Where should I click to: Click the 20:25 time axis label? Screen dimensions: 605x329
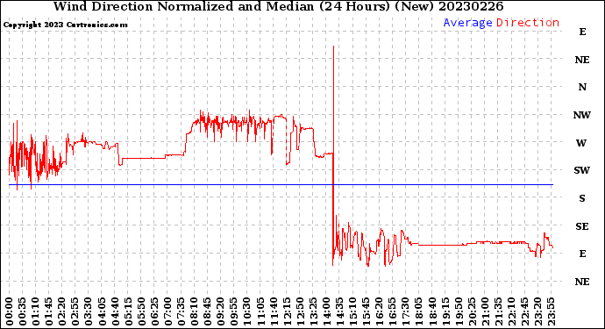coord(472,311)
